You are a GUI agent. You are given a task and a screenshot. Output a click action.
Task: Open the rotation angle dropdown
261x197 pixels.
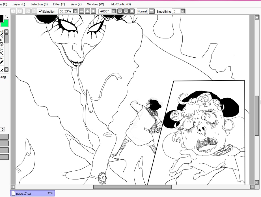point(114,11)
